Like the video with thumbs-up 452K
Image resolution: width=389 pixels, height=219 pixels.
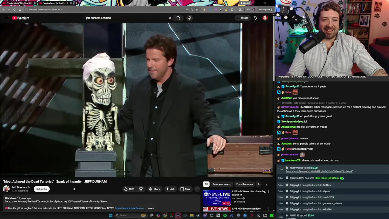tap(129, 189)
